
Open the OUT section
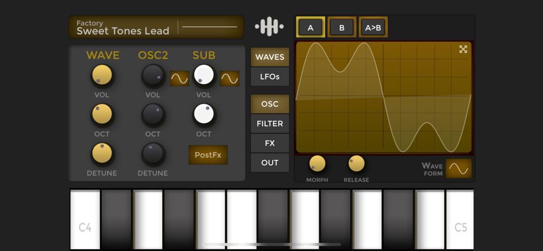click(x=270, y=162)
